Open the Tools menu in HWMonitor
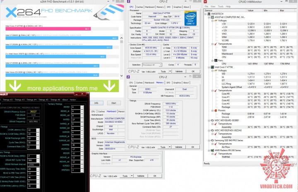Screen dimensions: 298x192 click(x=221, y=7)
